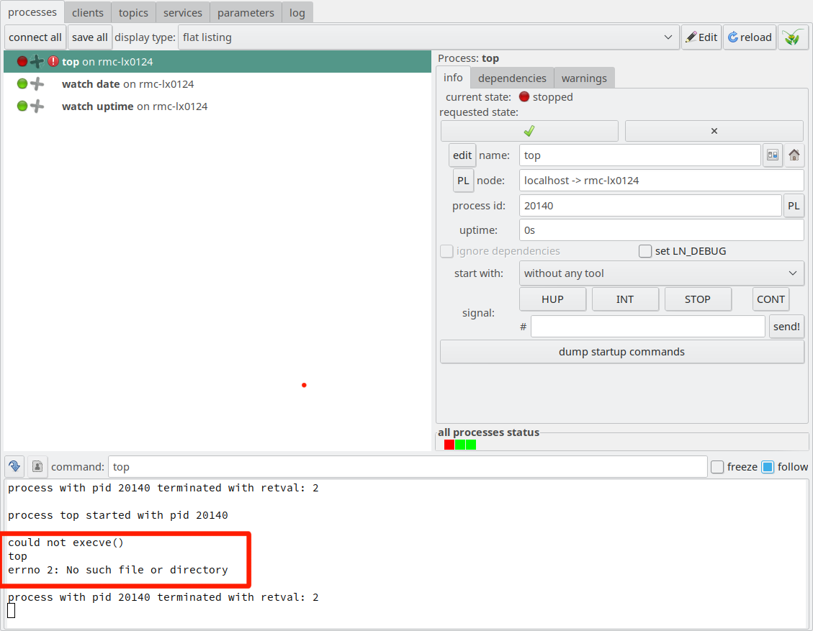Click the red state dot for top process
Image resolution: width=813 pixels, height=631 pixels.
click(22, 62)
